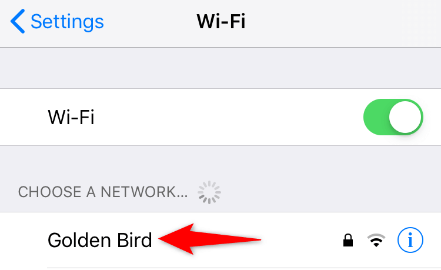Tap the network scanning spinner

tap(209, 192)
